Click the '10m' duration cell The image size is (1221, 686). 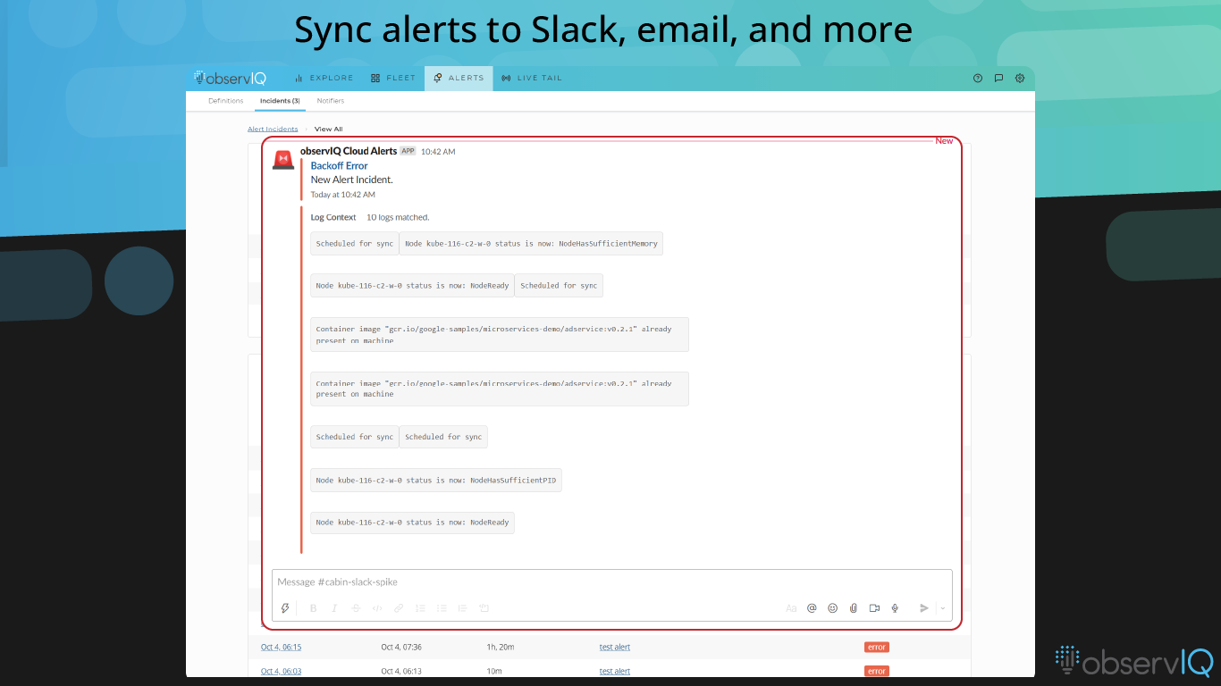pos(493,672)
